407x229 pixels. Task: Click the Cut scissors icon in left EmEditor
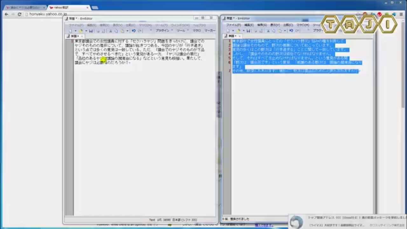click(x=110, y=31)
